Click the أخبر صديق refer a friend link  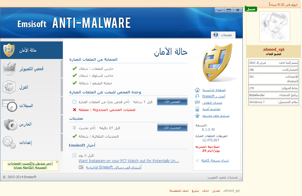30,165
